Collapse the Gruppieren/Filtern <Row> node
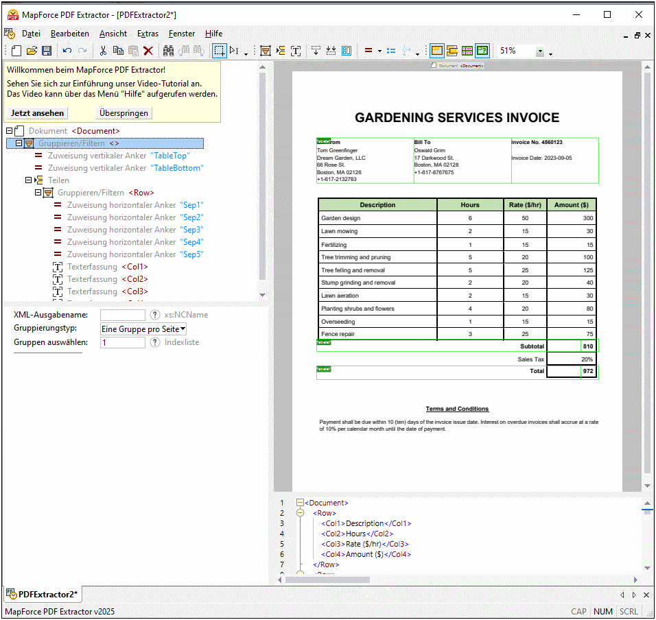 [x=38, y=192]
